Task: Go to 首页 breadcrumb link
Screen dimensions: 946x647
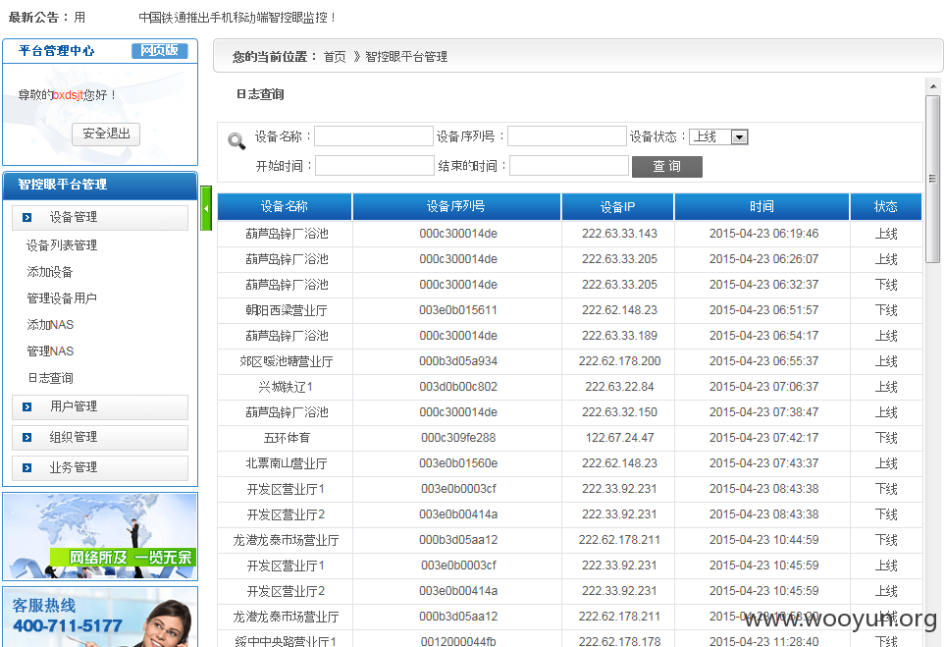Action: pos(335,57)
